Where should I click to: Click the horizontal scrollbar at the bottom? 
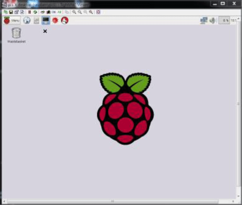click(113, 201)
